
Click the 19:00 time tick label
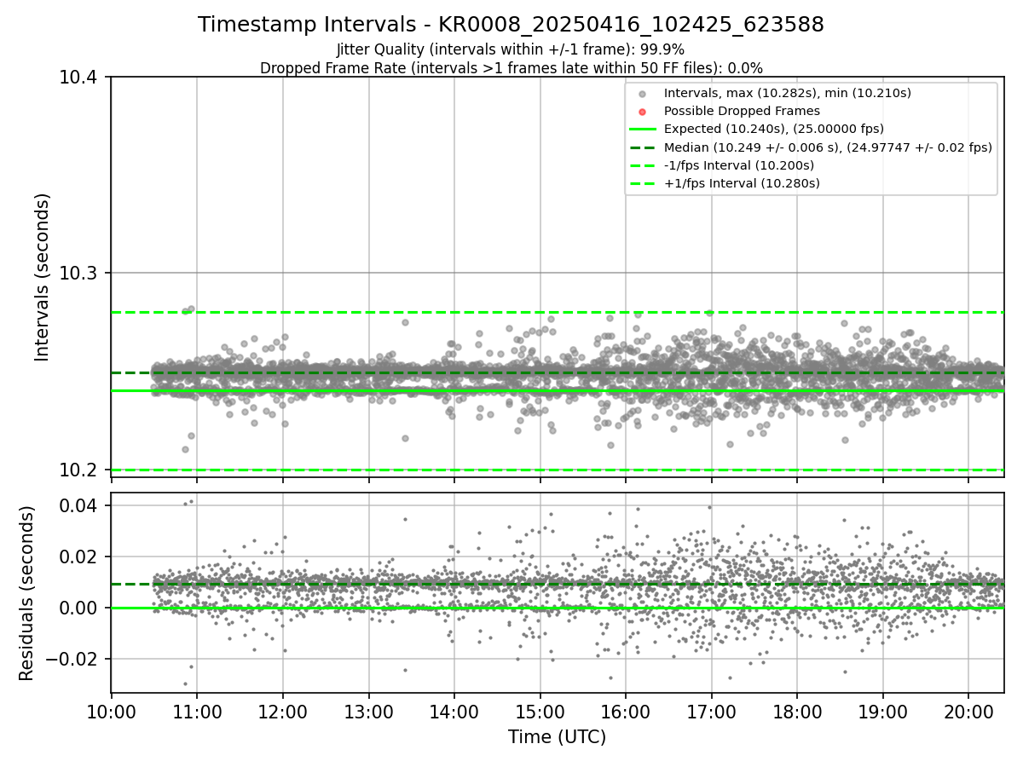(882, 711)
